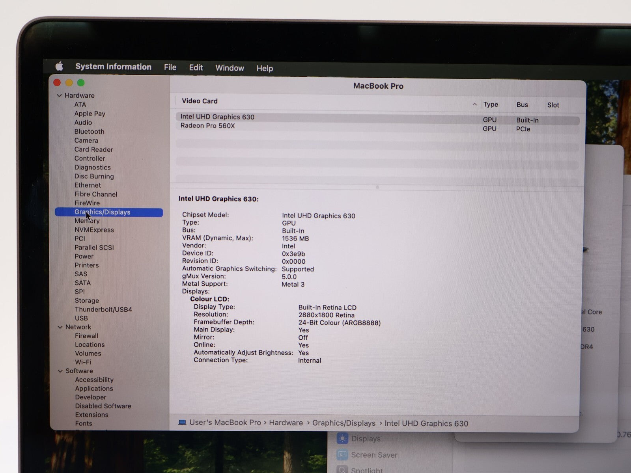
Task: Select Graphics/Displays in the sidebar
Action: pyautogui.click(x=109, y=212)
